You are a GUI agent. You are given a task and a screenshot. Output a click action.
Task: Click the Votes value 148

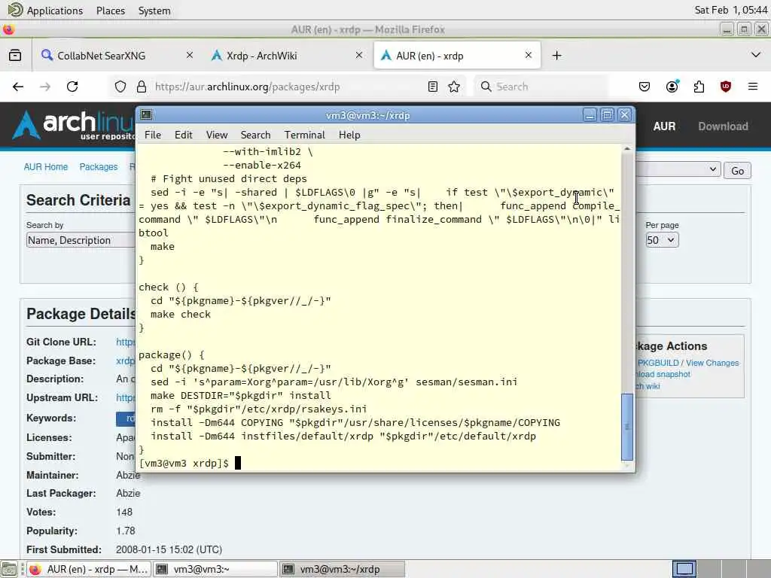point(124,512)
